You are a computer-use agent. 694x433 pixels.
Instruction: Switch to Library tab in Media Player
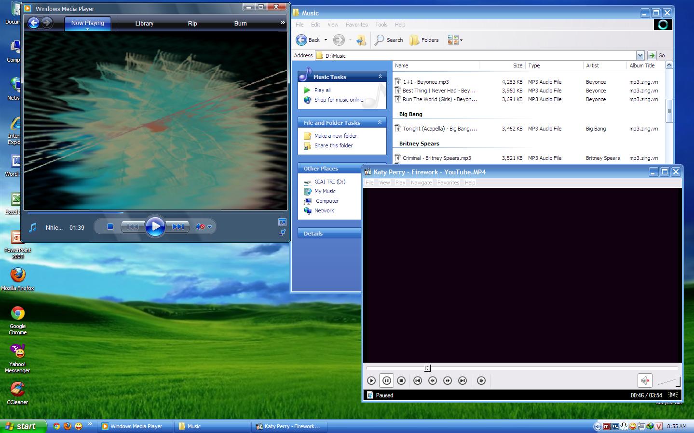(144, 23)
